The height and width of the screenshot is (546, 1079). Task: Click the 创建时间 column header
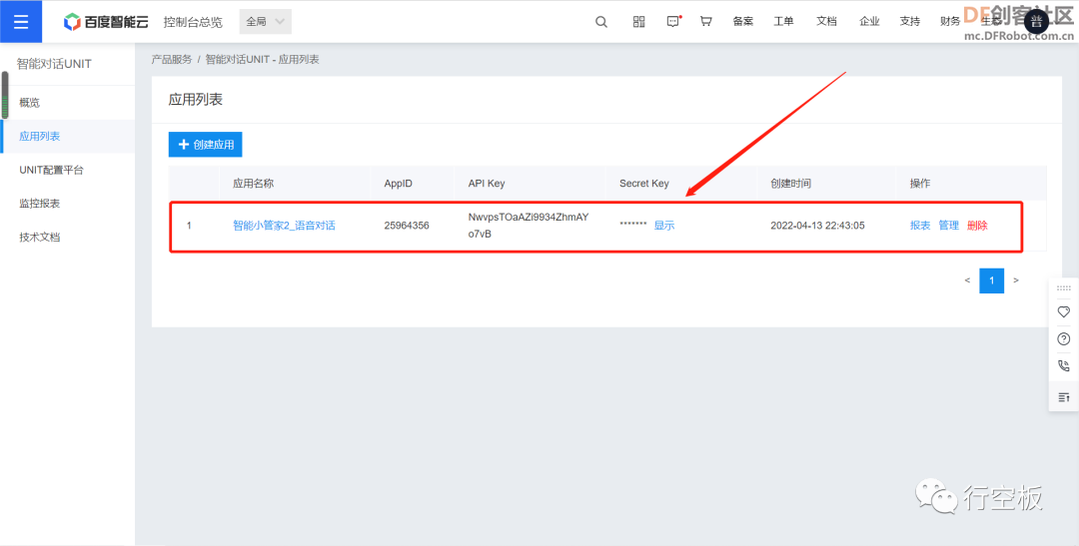coord(790,183)
